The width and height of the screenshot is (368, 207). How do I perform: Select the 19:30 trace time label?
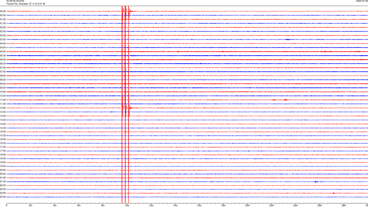3,166
